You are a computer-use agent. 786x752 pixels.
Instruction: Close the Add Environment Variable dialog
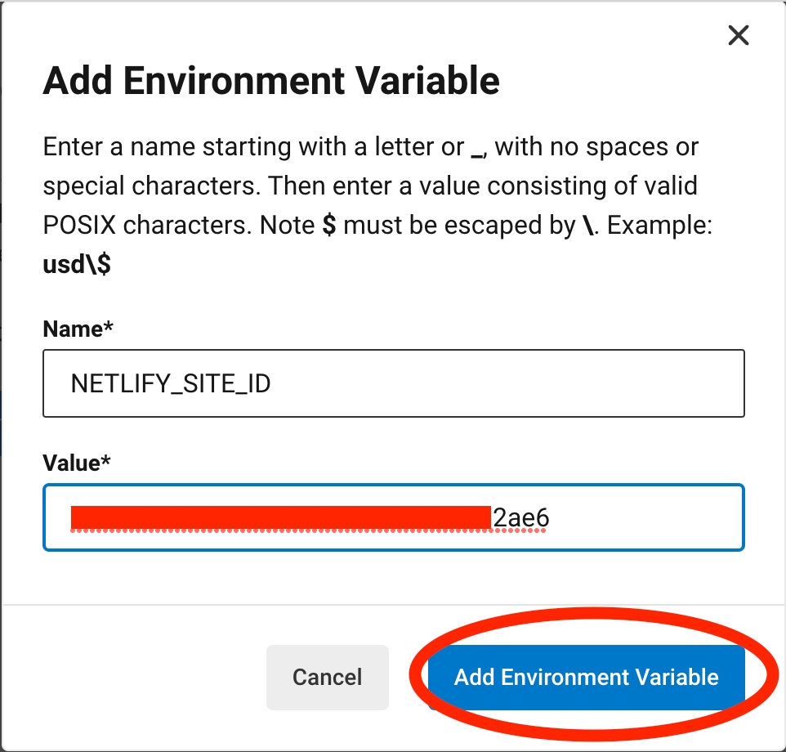[738, 35]
